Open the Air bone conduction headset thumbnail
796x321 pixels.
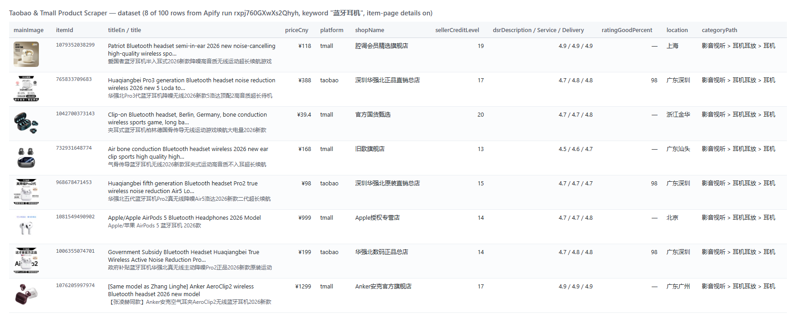[26, 157]
